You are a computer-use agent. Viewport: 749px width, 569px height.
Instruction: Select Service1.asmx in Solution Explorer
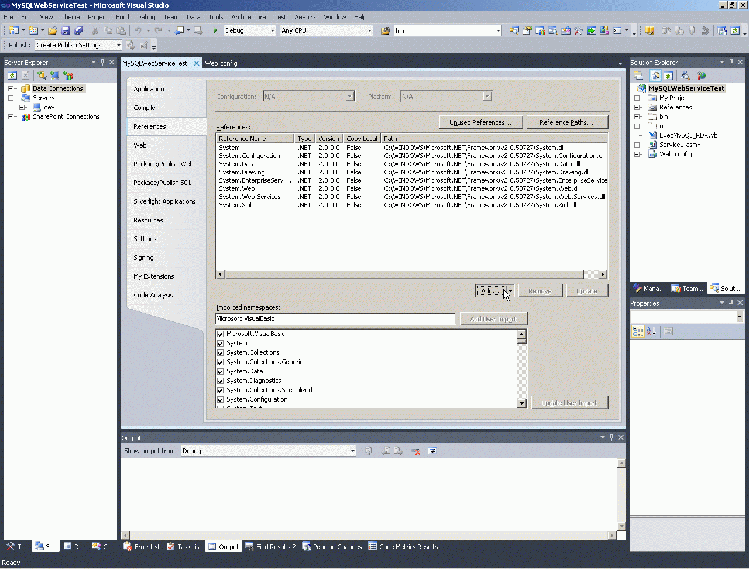(x=679, y=145)
